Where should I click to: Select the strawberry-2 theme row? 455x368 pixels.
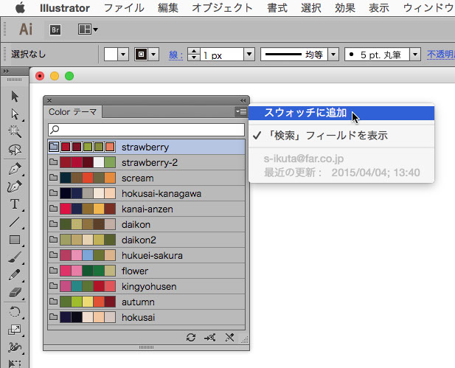point(146,162)
